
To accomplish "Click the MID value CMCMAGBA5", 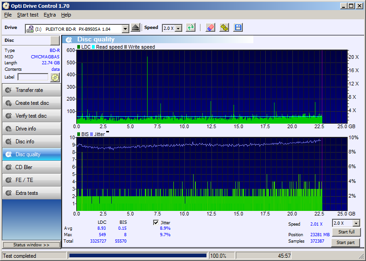I will (45, 57).
